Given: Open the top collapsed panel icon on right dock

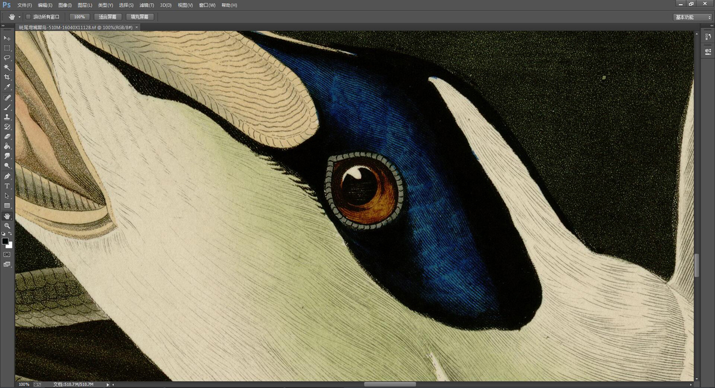Looking at the screenshot, I should (708, 37).
